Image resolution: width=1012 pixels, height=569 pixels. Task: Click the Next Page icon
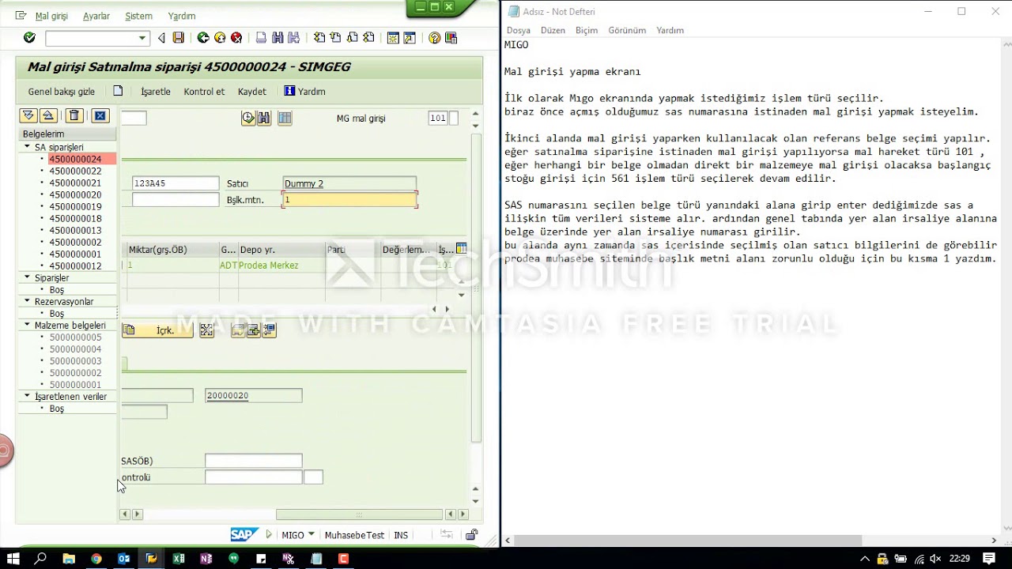352,38
